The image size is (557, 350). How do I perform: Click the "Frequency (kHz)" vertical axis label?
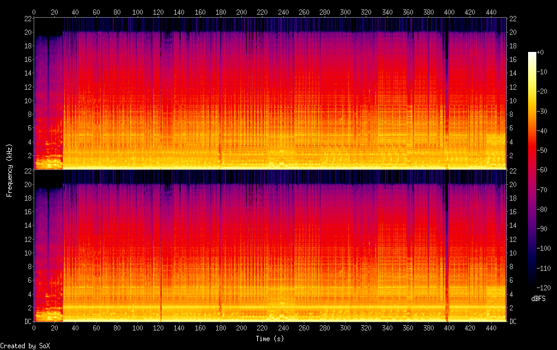(x=9, y=170)
